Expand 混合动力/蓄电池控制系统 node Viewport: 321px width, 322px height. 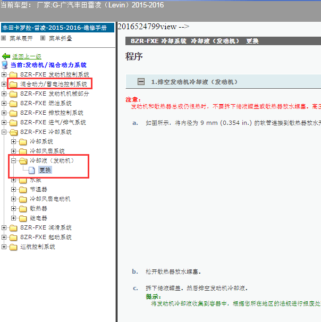(4, 84)
